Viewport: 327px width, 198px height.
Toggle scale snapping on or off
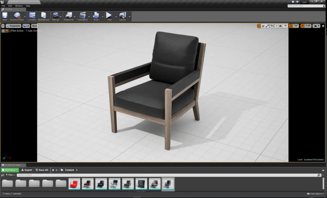pos(302,26)
